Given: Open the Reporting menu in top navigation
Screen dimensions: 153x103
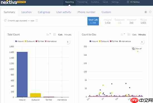Looking at the screenshot, I should click(70, 2).
